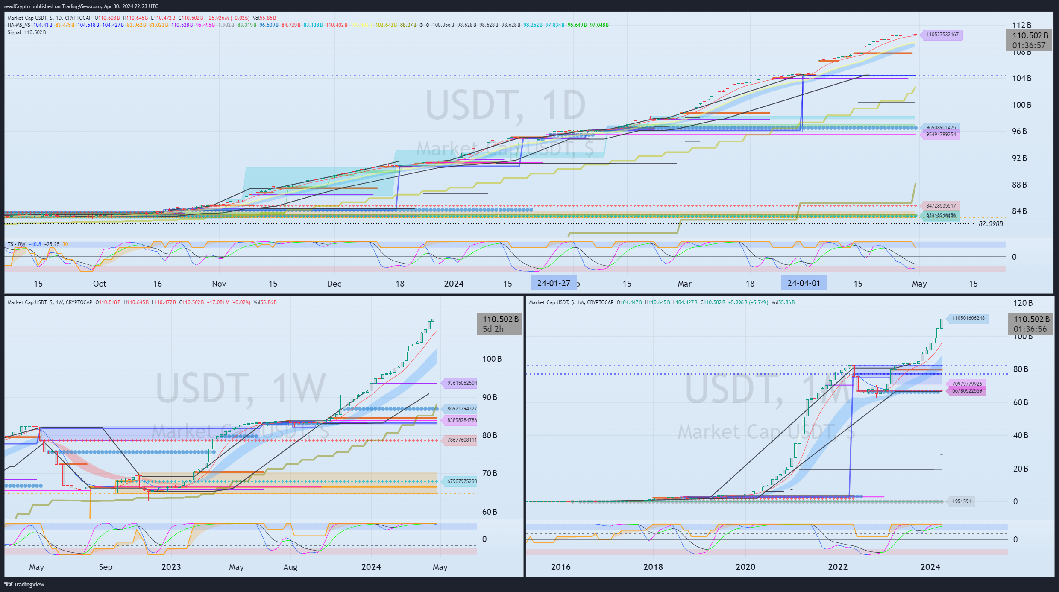
Task: Click the Sep label on the weekly time axis
Action: 106,567
